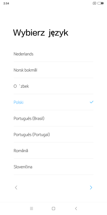Image resolution: width=107 pixels, height=215 pixels.
Task: Tap empty area of Română row
Action: [61, 150]
